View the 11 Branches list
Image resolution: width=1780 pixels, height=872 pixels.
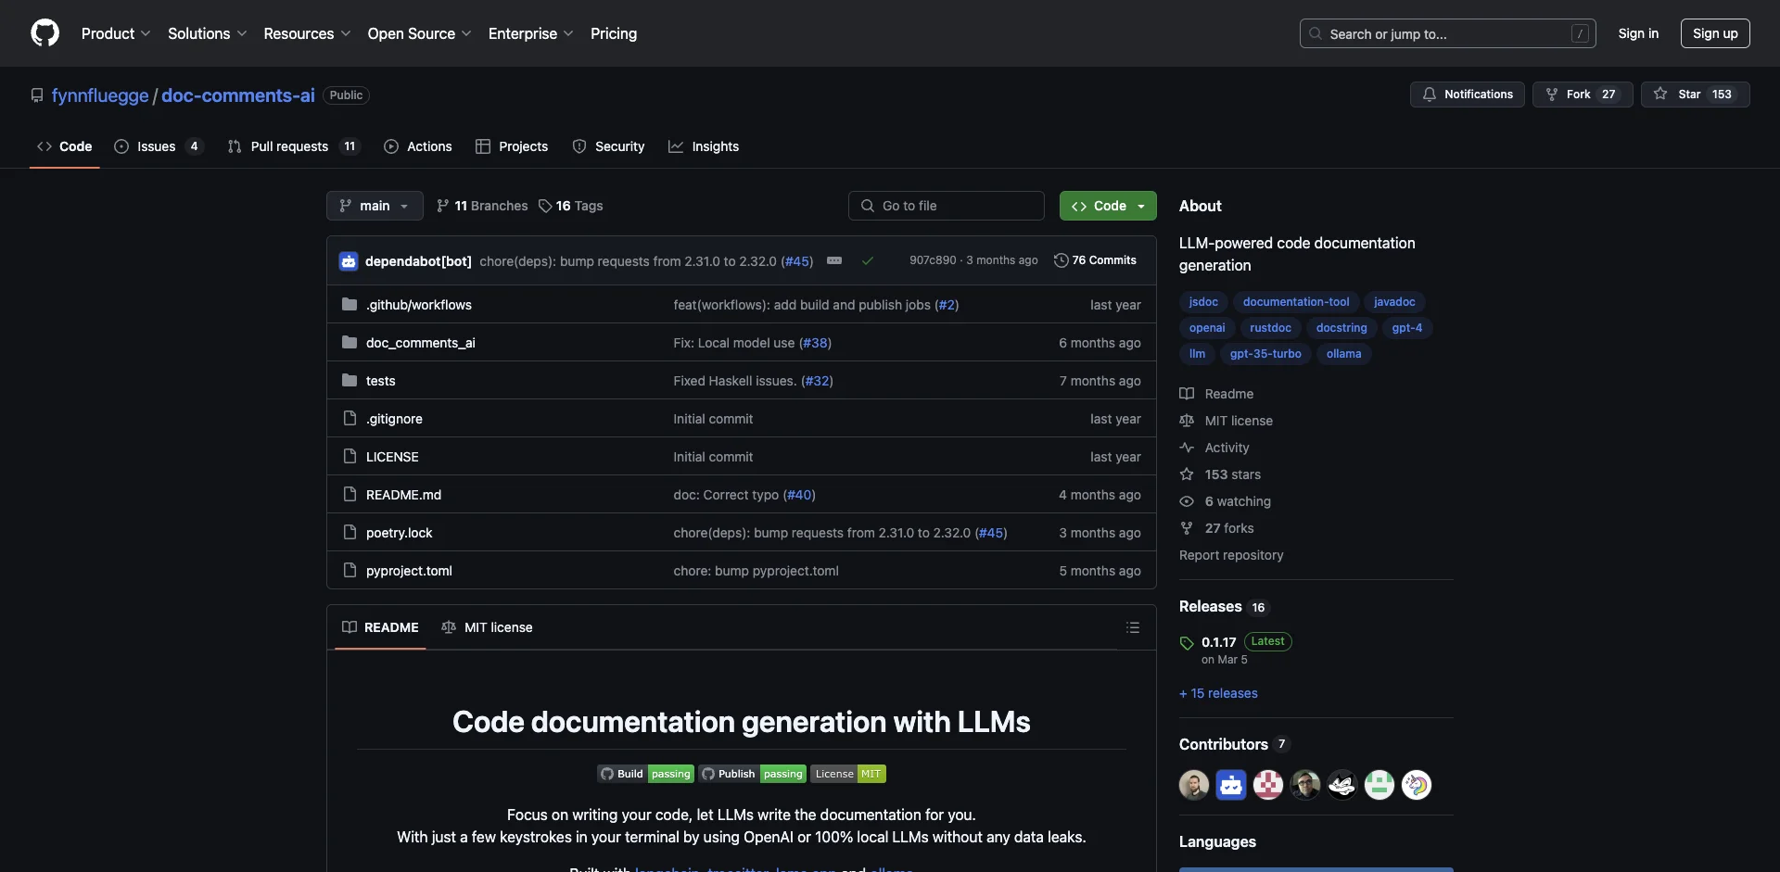(x=482, y=206)
